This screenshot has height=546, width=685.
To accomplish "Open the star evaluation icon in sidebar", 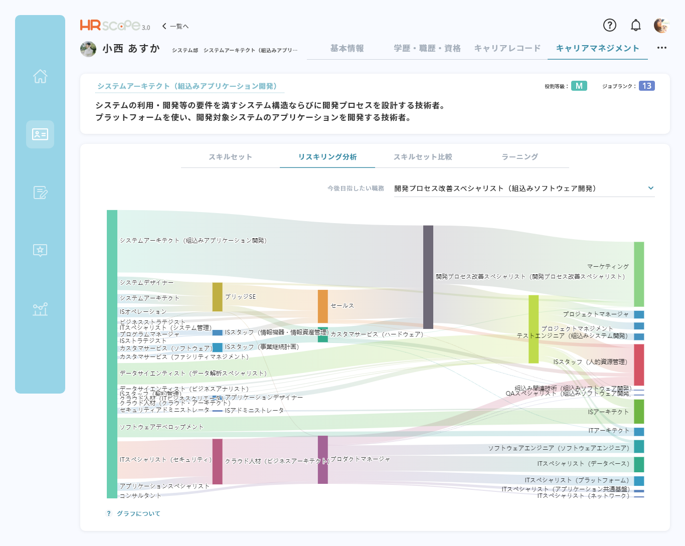I will [40, 250].
